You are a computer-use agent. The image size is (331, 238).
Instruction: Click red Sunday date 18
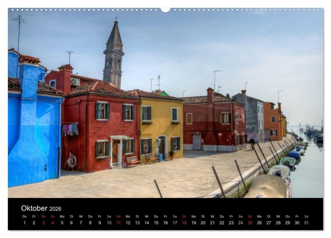[184, 223]
